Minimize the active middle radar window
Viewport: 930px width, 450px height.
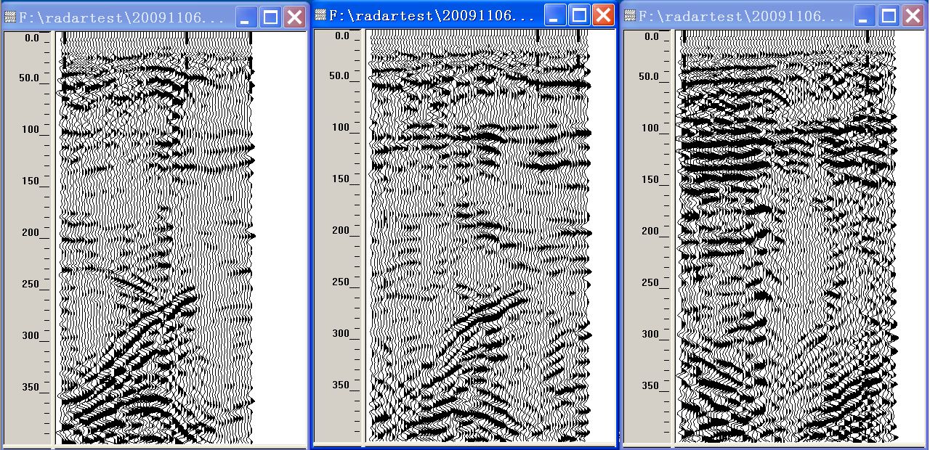(556, 15)
